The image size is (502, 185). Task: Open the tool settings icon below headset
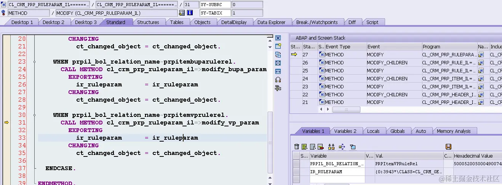pyautogui.click(x=278, y=88)
